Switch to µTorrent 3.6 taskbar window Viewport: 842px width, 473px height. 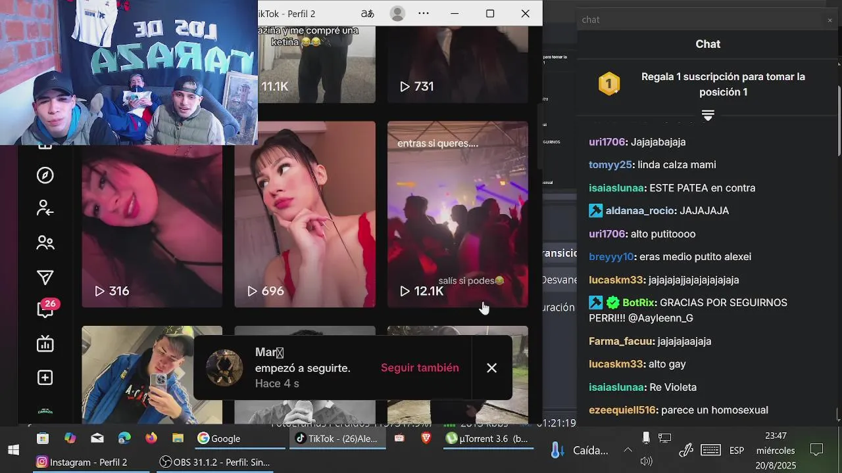[488, 438]
